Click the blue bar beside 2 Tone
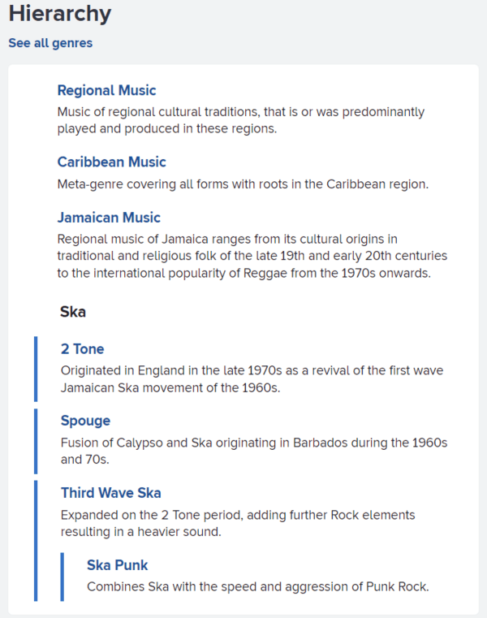Image resolution: width=487 pixels, height=618 pixels. 36,369
